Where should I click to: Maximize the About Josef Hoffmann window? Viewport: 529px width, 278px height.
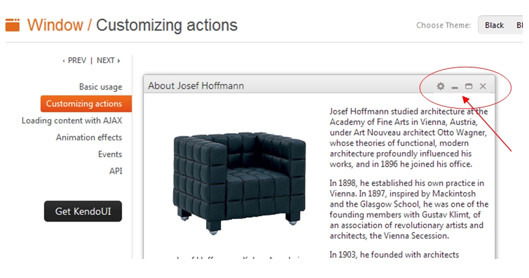coord(469,87)
